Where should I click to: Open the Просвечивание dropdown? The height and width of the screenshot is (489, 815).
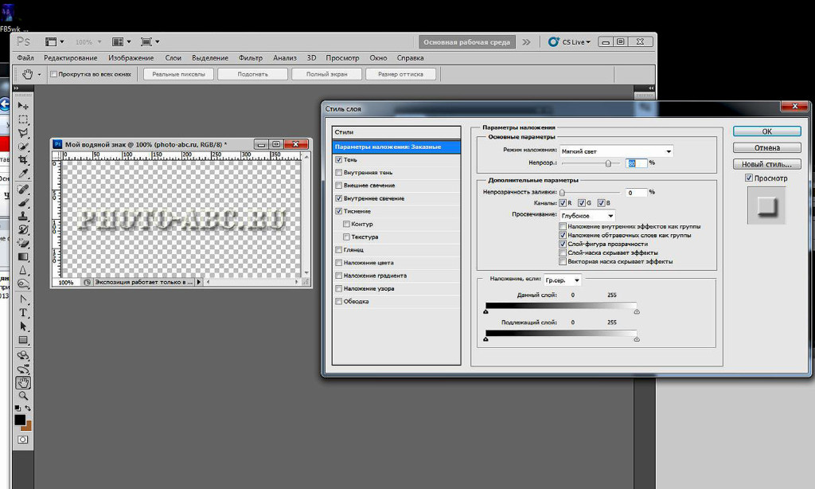pyautogui.click(x=587, y=215)
